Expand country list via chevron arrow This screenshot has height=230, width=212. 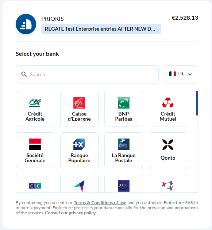tap(190, 74)
